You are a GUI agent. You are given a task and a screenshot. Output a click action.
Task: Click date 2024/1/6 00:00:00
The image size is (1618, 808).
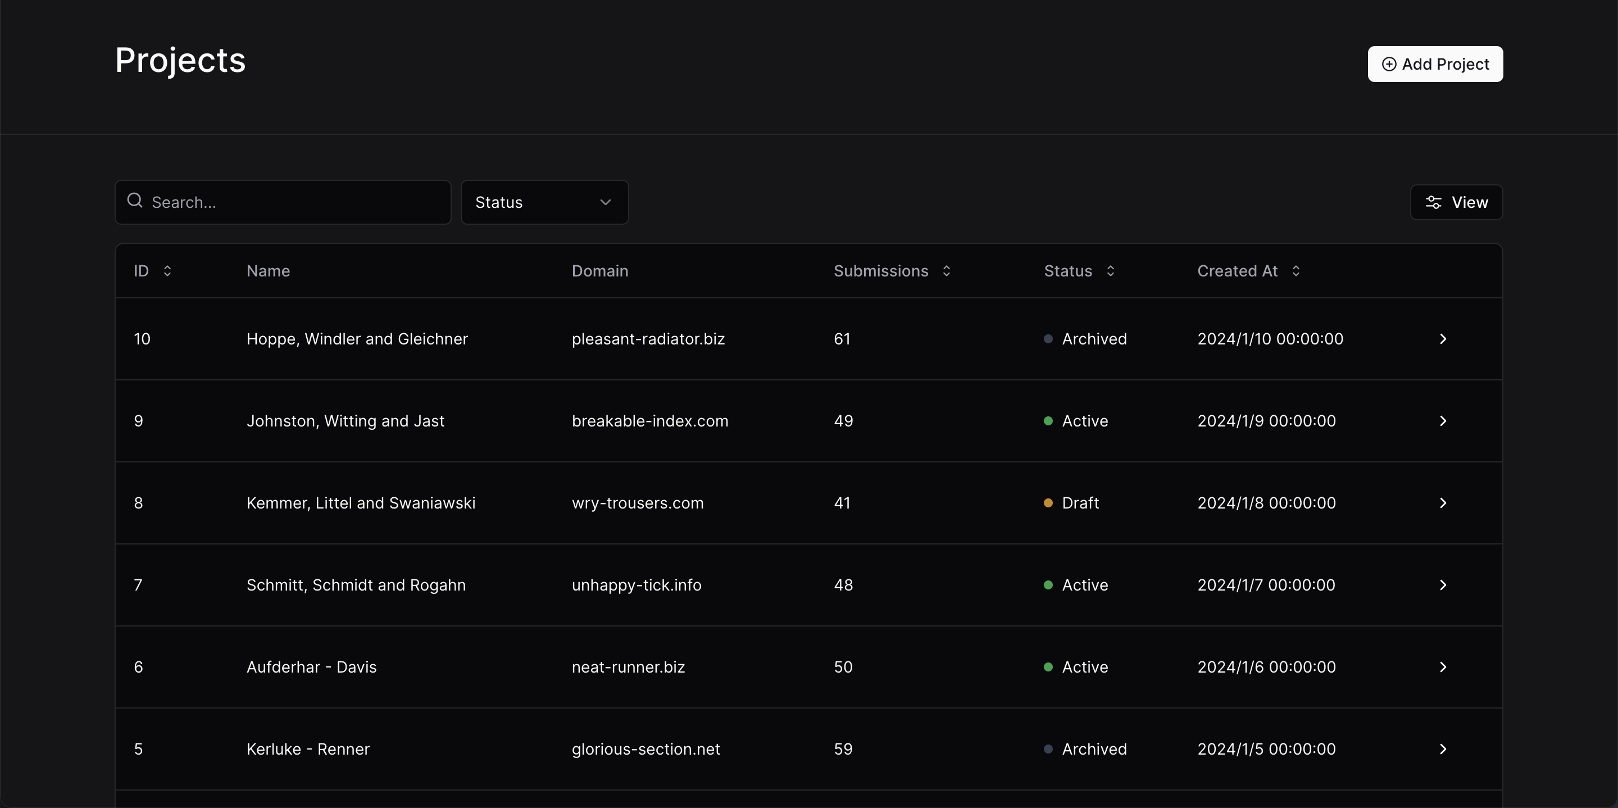click(x=1266, y=668)
